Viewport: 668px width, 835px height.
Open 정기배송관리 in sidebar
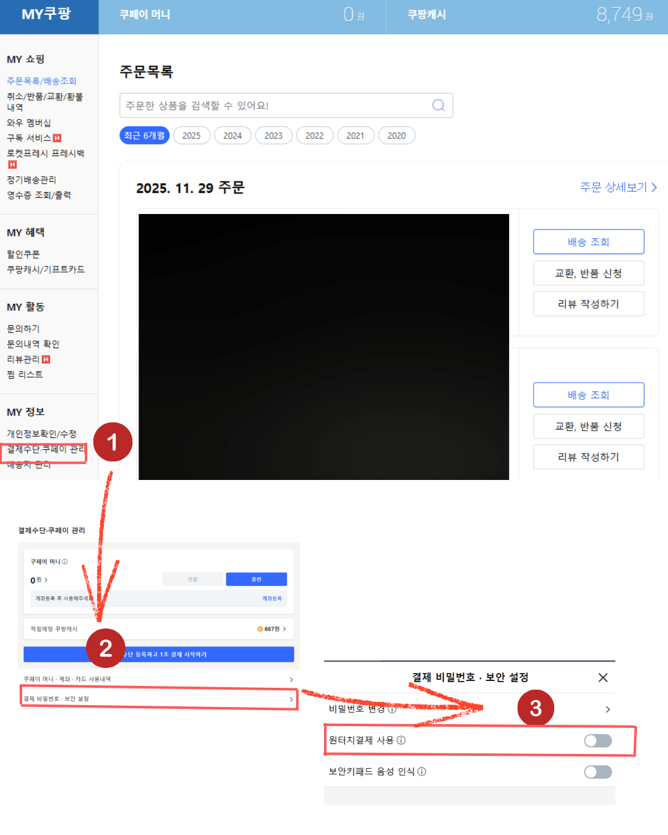[32, 180]
